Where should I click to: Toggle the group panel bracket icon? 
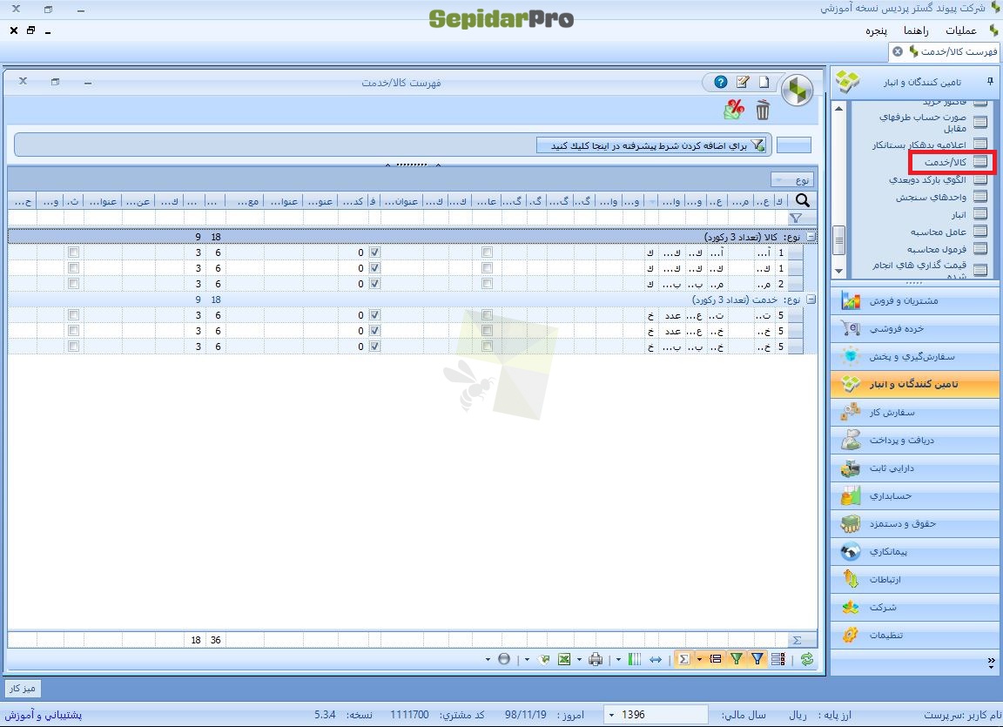[x=716, y=659]
